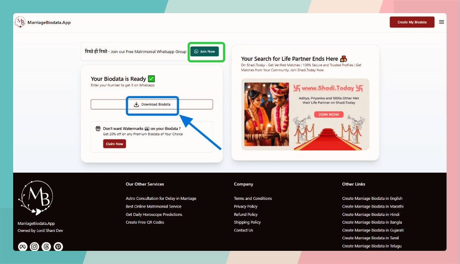
Task: Click the large MB footer logo
Action: tap(36, 198)
